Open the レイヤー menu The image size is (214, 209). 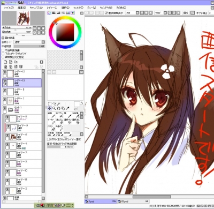coord(52,8)
